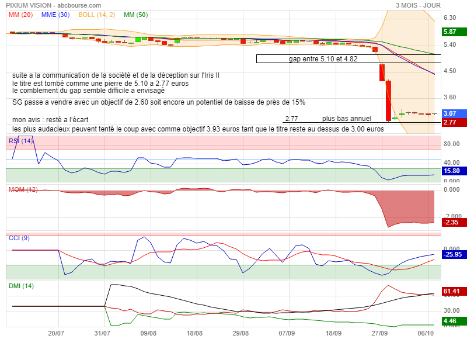
Task: Click the blue 3.07 last price badge
Action: pyautogui.click(x=454, y=113)
